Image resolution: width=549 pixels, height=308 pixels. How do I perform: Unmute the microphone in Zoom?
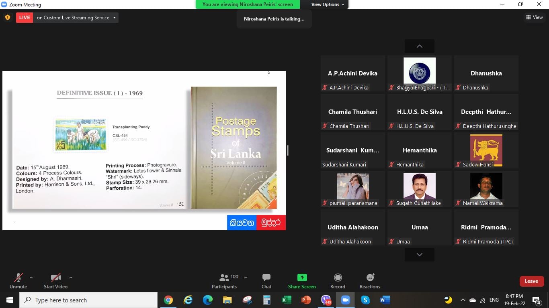(18, 281)
